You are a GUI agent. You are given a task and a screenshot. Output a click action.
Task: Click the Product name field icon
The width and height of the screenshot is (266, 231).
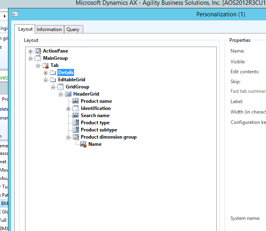(76, 101)
